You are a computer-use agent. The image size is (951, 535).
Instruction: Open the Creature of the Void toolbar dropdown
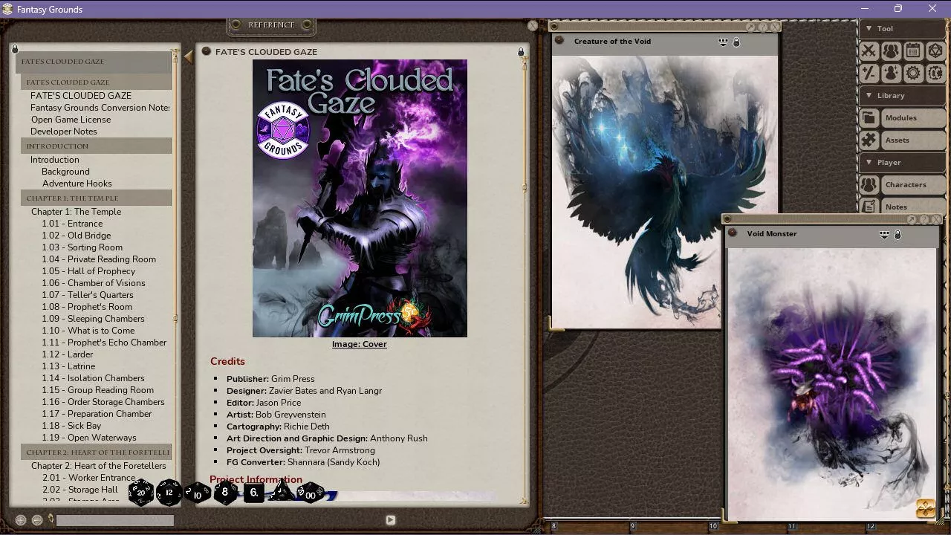coord(723,42)
